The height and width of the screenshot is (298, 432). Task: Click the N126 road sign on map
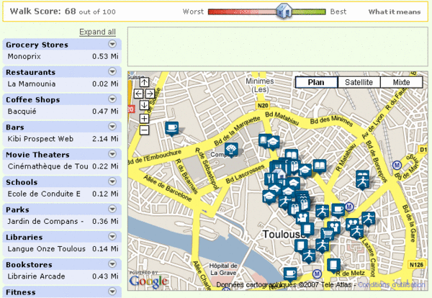coord(416,265)
